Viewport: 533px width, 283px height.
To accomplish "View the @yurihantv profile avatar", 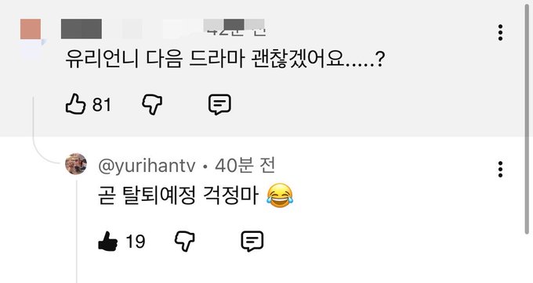I will 76,163.
